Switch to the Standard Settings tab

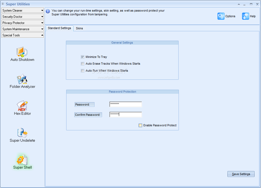[59, 28]
